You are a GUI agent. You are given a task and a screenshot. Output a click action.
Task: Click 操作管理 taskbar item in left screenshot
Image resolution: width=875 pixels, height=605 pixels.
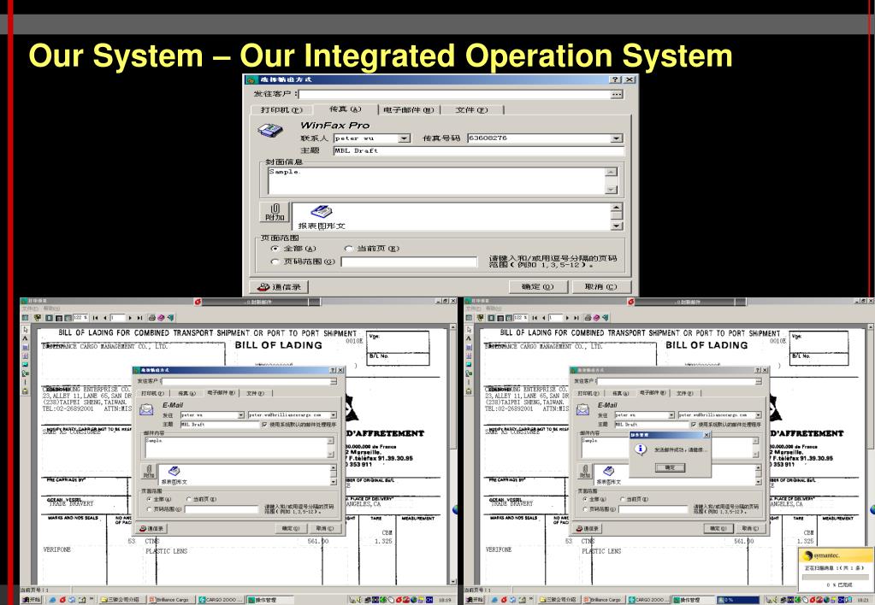(269, 600)
